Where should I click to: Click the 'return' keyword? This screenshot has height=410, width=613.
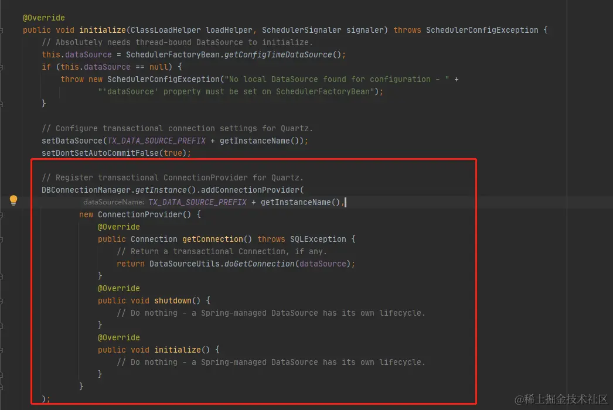[131, 264]
